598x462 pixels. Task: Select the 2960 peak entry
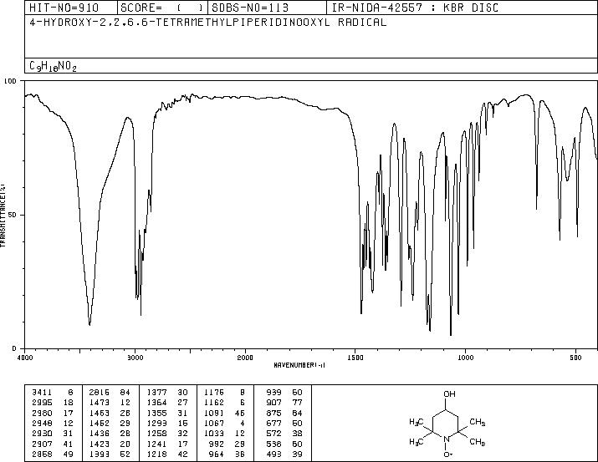53,413
